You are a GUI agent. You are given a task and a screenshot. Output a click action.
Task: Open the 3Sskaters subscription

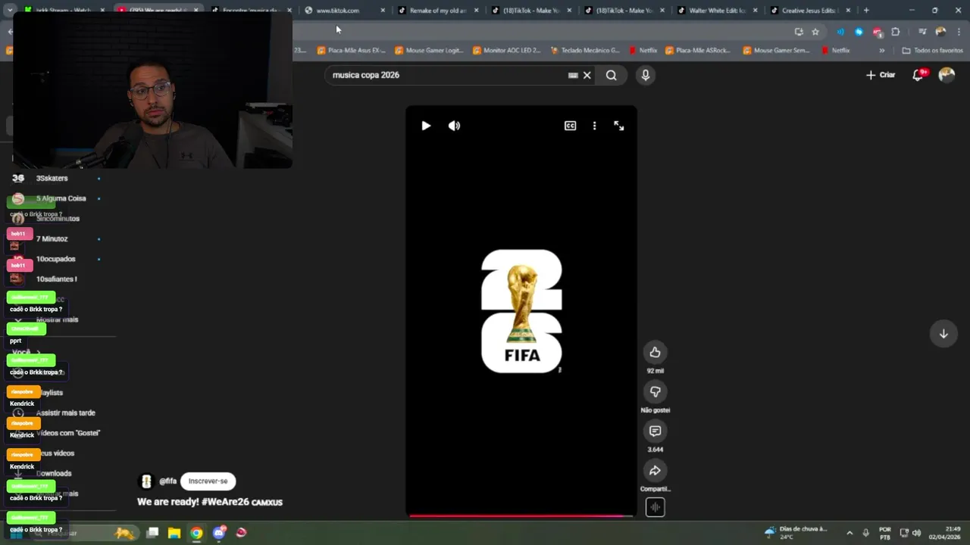click(x=52, y=179)
